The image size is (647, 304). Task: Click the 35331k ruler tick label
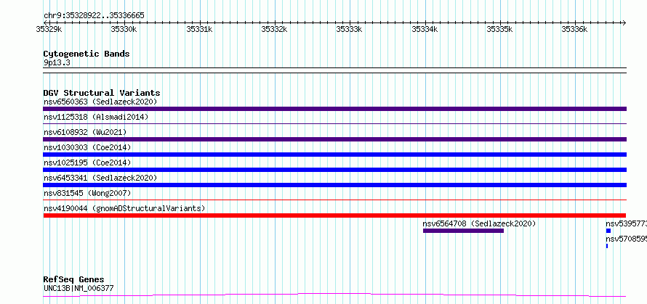point(200,29)
